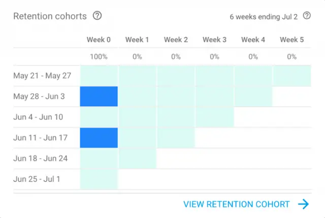Screen dimensions: 325x218
Task: Click Week 1 cell for Jun 18 - Jun 24
Action: [137, 159]
